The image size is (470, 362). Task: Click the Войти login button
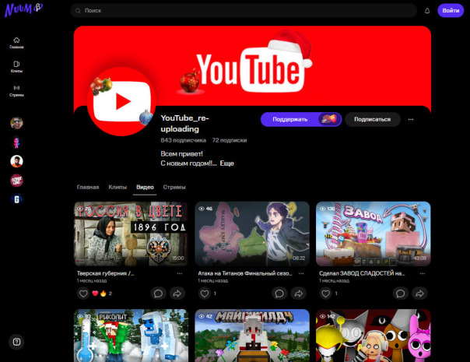pyautogui.click(x=451, y=10)
